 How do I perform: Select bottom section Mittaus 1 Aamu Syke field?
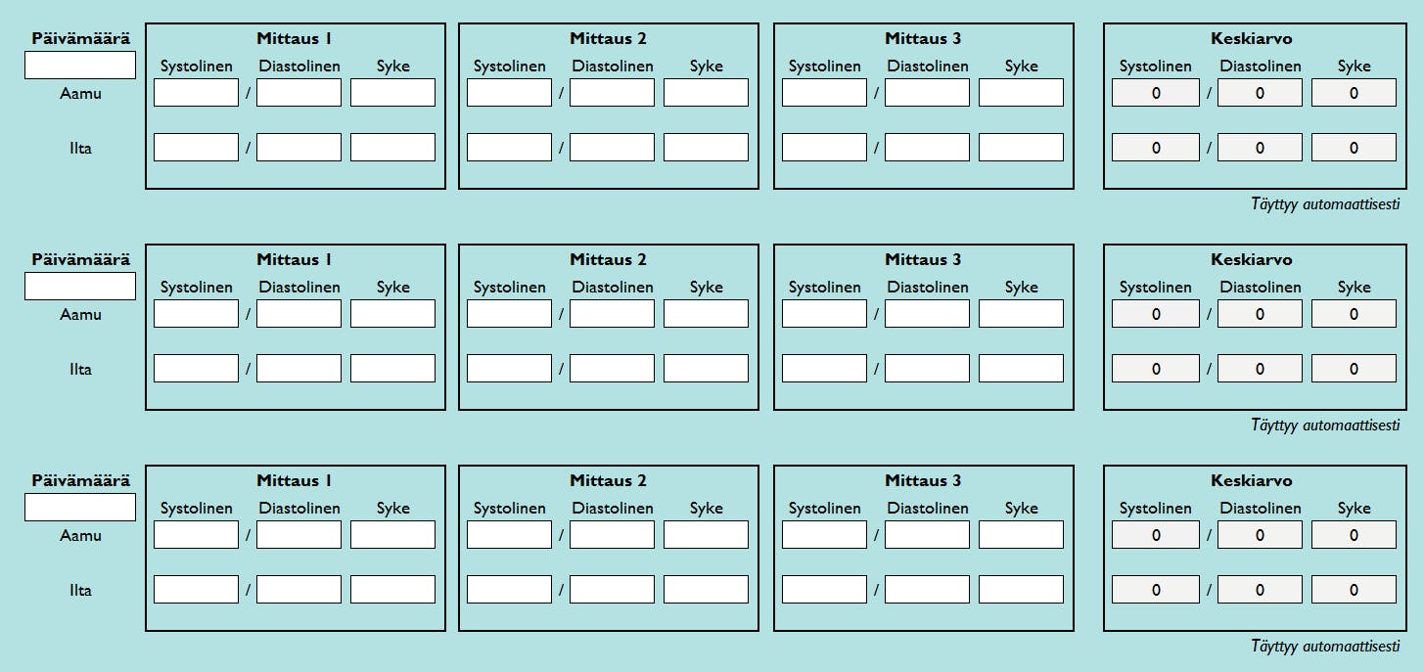[x=392, y=535]
